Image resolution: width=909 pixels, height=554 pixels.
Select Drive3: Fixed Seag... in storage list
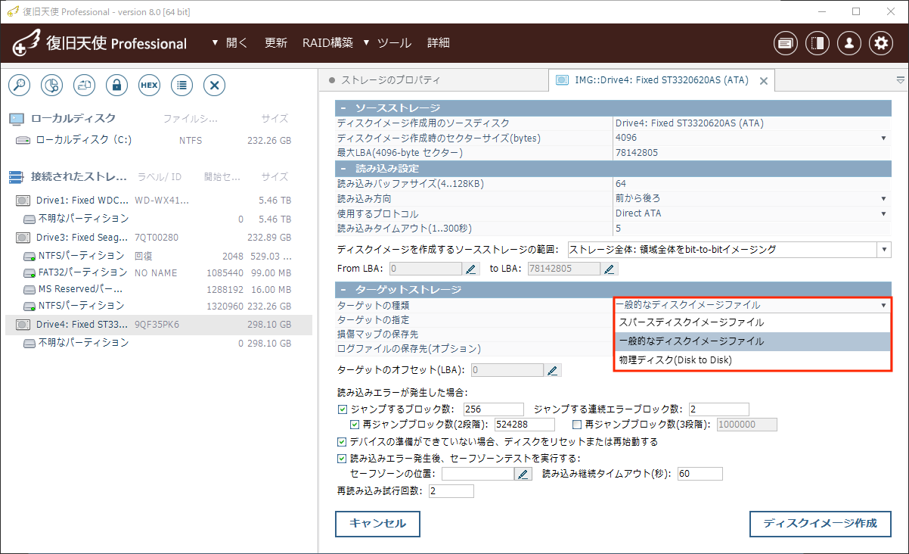click(x=158, y=237)
